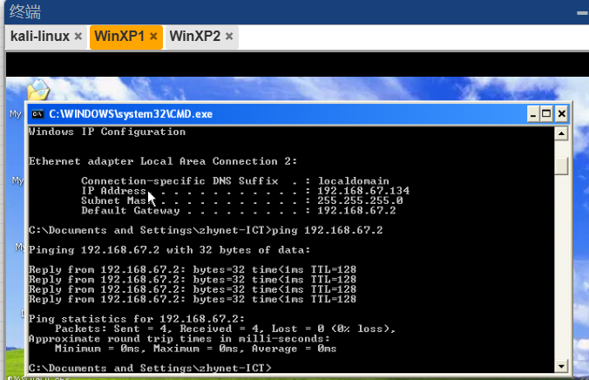Image resolution: width=589 pixels, height=380 pixels.
Task: Click the 'Packets: Sent = 4' statistics line
Action: coord(225,329)
